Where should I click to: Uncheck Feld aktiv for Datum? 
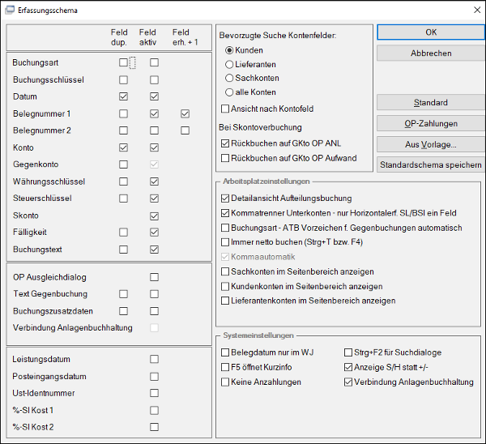(155, 96)
